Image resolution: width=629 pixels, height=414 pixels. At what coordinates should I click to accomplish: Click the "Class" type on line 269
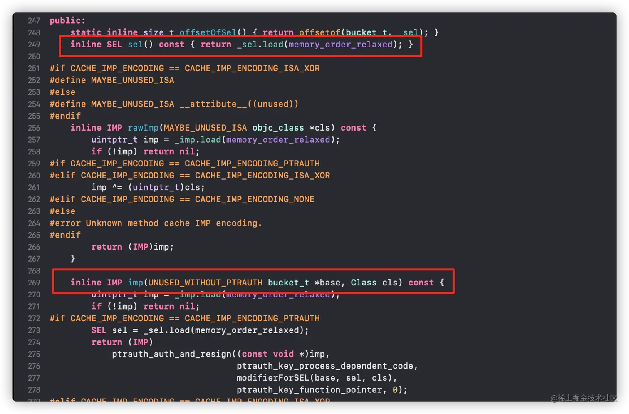(x=364, y=283)
